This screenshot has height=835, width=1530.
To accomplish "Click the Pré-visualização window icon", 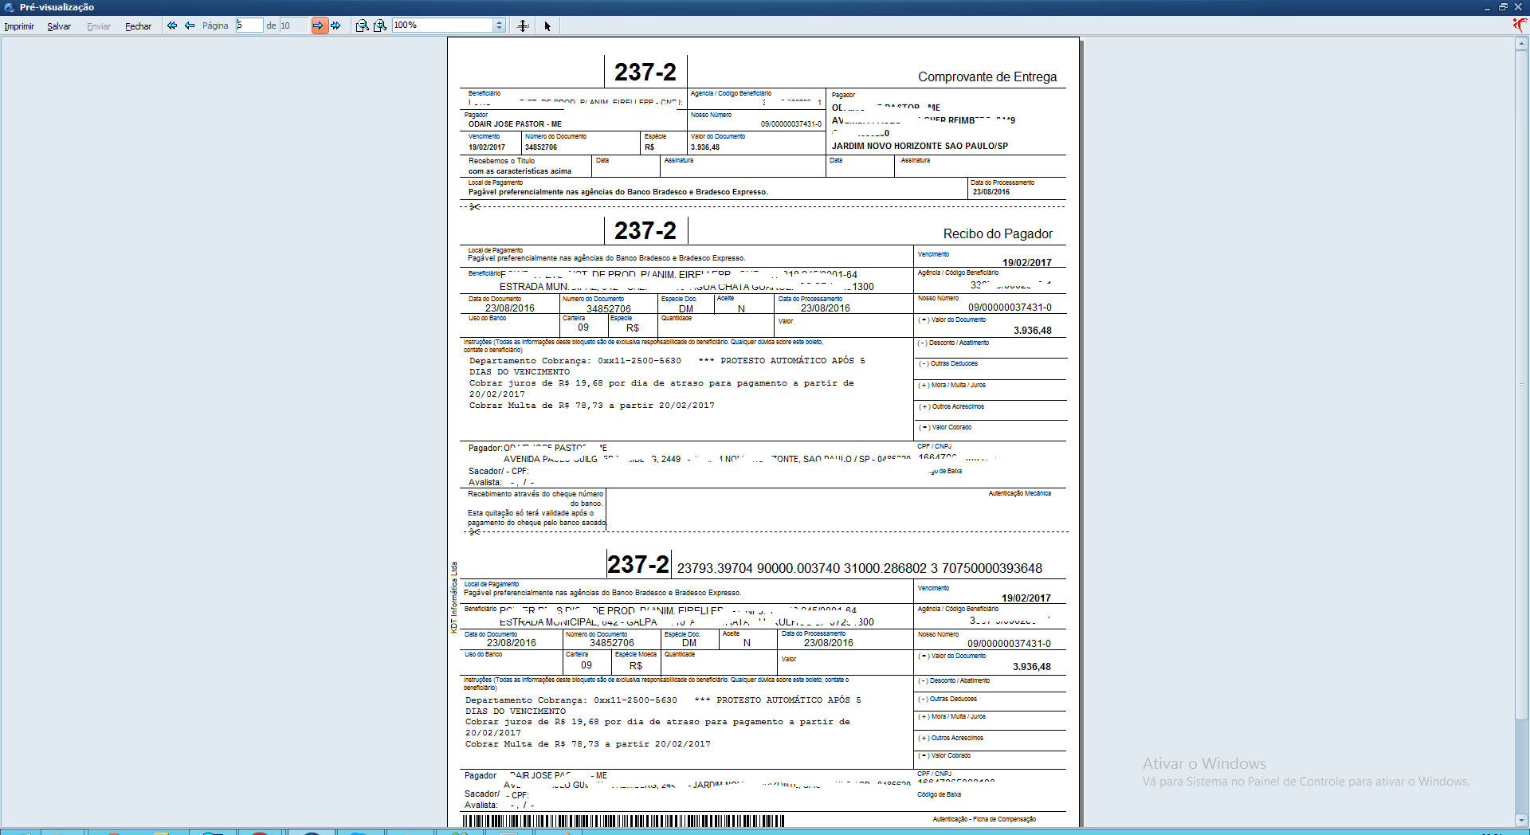I will [x=9, y=7].
